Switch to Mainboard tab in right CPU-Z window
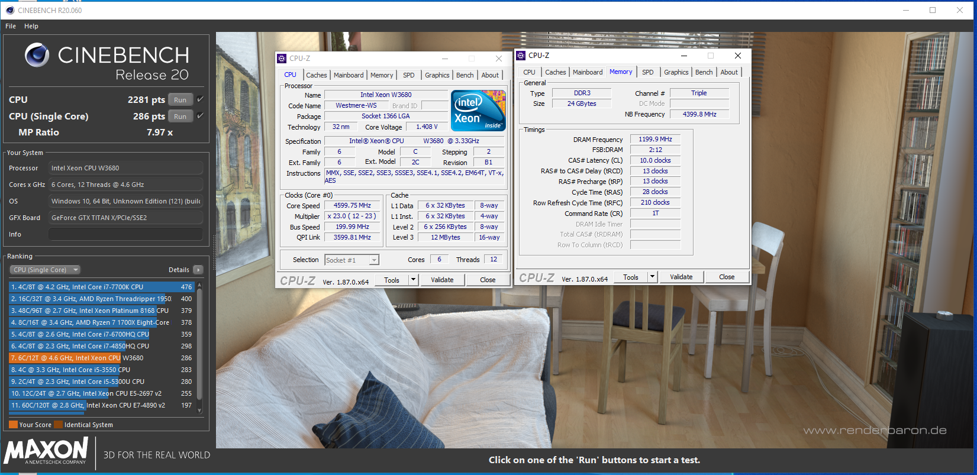The height and width of the screenshot is (475, 977). pyautogui.click(x=588, y=72)
